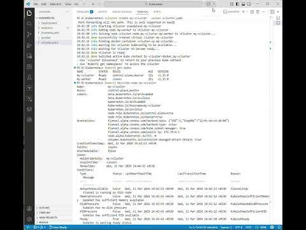Switch to the Terminal tab
The height and width of the screenshot is (230, 306).
pos(142,11)
